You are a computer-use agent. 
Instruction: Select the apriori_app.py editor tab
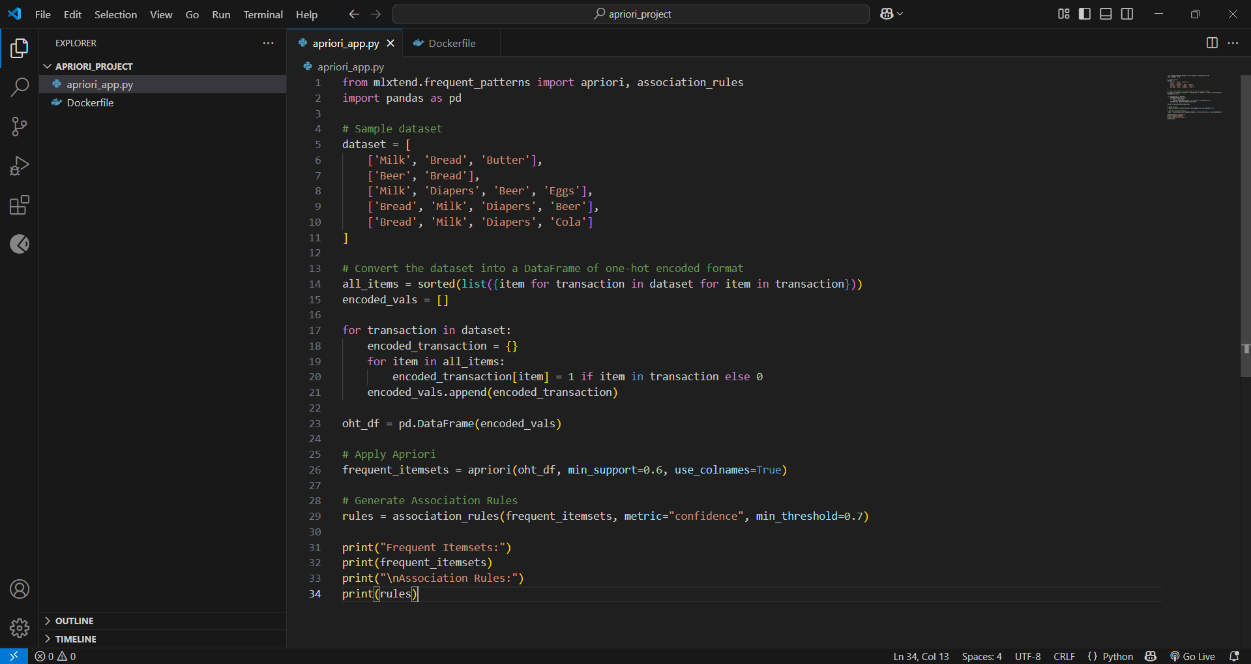pos(345,43)
